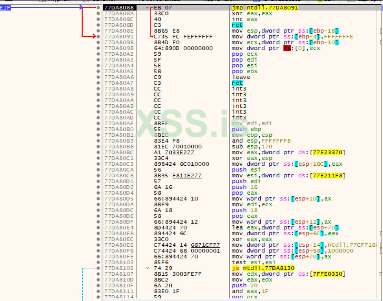Toggle breakpoint bullet at 77DA80B6
Screen dimensions: 383x301
point(98,147)
